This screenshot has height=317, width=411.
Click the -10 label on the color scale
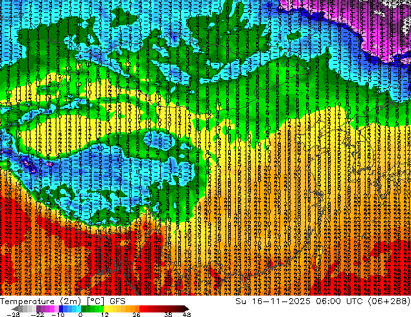[58, 314]
